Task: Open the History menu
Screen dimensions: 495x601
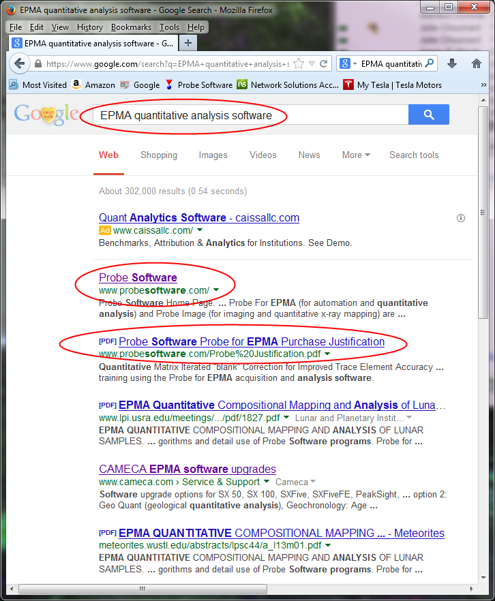Action: (x=90, y=27)
